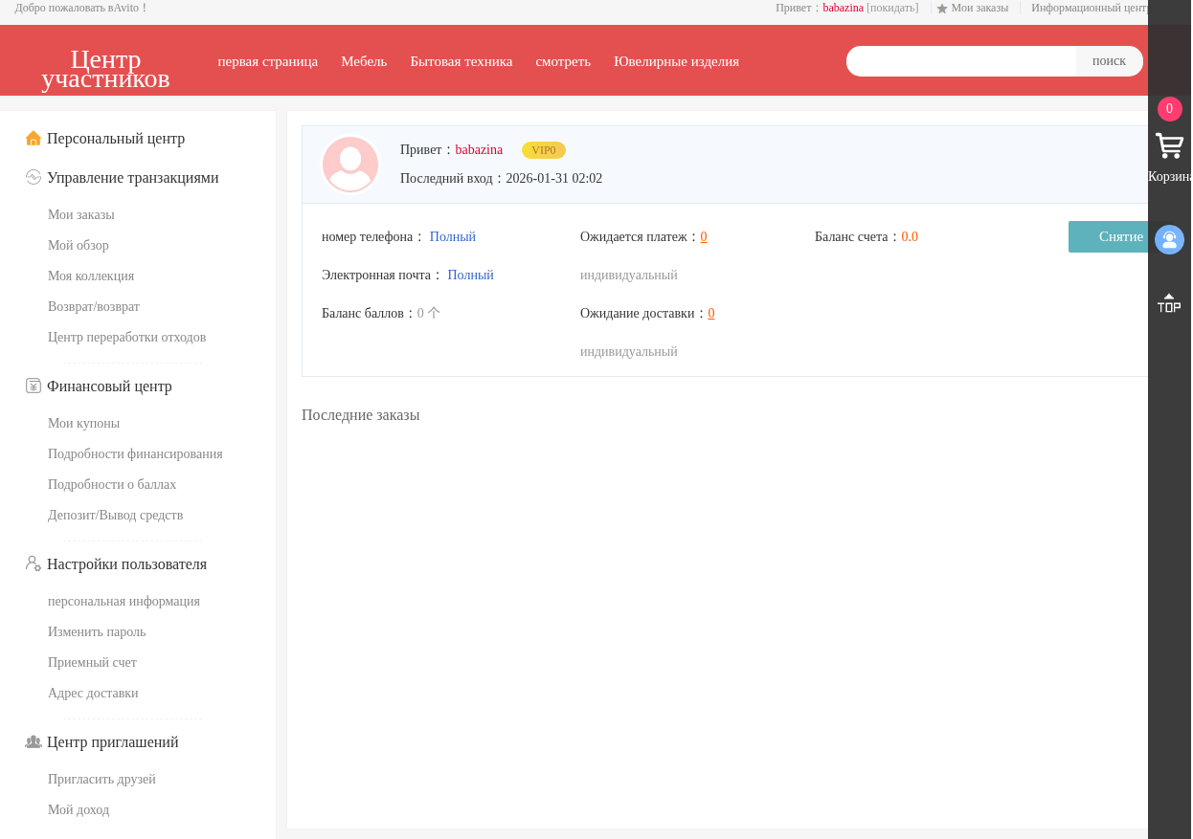Open the shopping cart icon
1193x839 pixels.
click(1169, 146)
